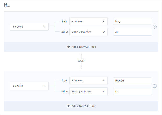Expand value 'exactly matches' dropdown beside 'en'

88,32
